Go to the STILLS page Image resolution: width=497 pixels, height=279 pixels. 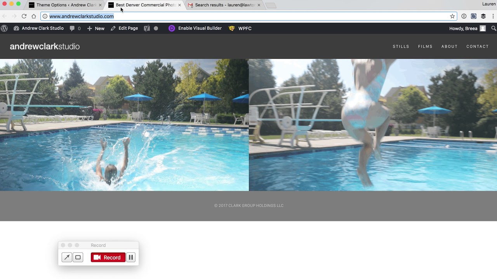(x=401, y=46)
